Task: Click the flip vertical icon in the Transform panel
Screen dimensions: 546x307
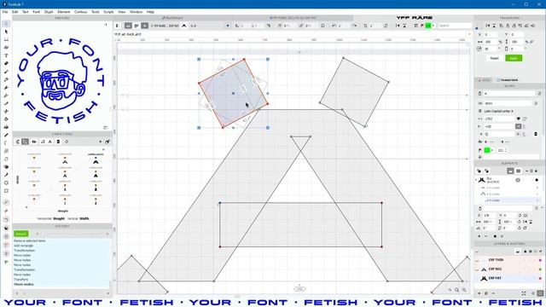Action: [x=494, y=26]
